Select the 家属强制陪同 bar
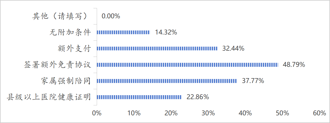Screen dimensions: 330x123 point(167,81)
